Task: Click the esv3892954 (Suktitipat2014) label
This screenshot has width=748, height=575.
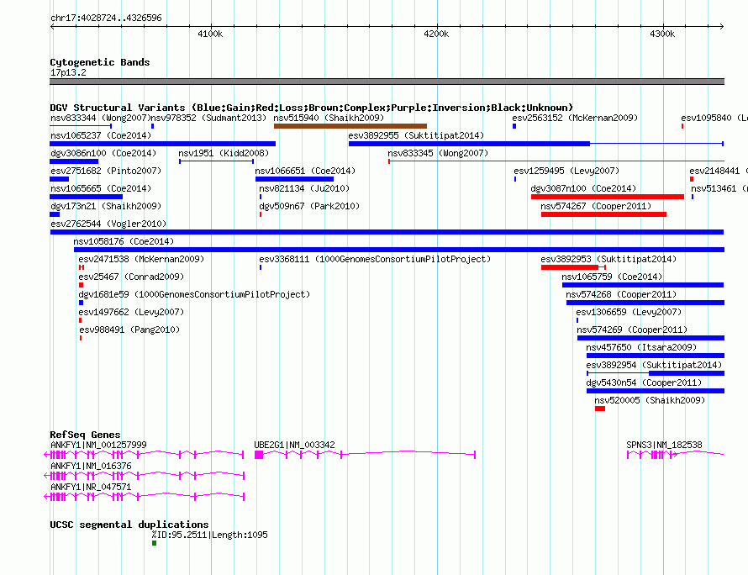Action: [654, 365]
